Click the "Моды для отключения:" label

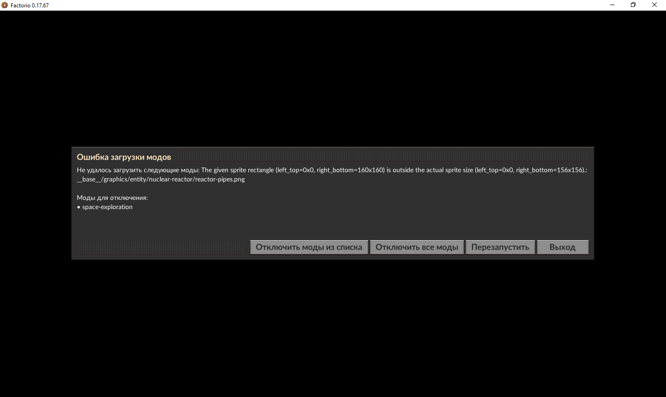112,198
